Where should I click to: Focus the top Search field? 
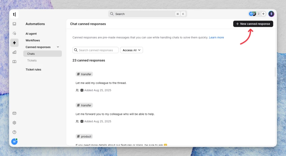(148, 14)
